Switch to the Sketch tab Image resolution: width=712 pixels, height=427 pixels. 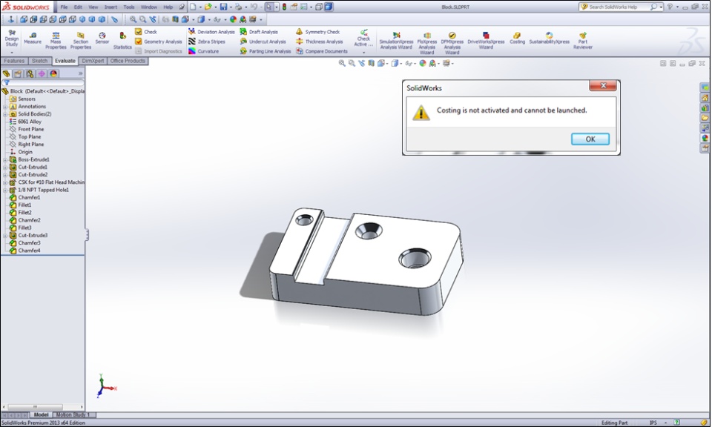(x=39, y=61)
